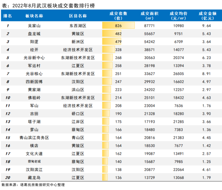Select the 佛祖岭 cell
The height and width of the screenshot is (190, 222).
click(x=34, y=98)
